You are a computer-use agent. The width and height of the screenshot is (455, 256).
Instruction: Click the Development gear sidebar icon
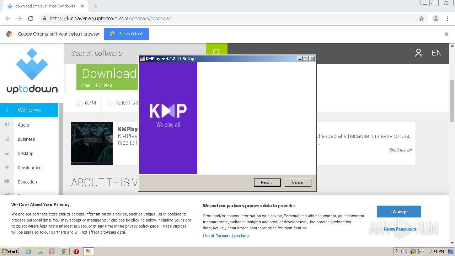7,167
